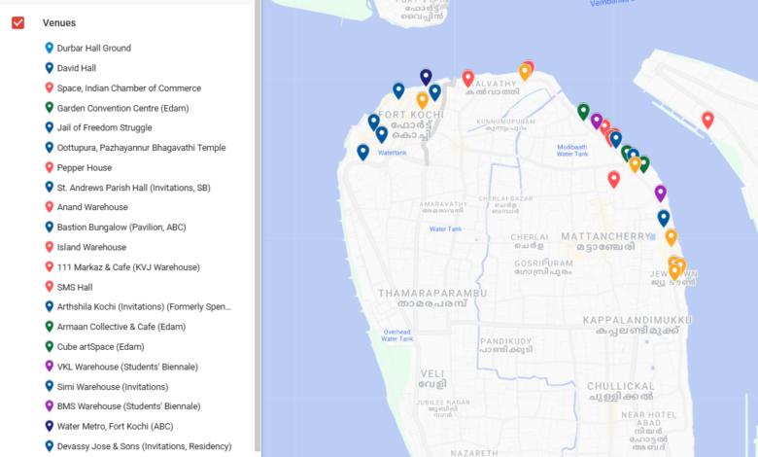Viewport: 758px width, 457px height.
Task: Open Durbar Hall Ground venue entry
Action: tap(94, 48)
